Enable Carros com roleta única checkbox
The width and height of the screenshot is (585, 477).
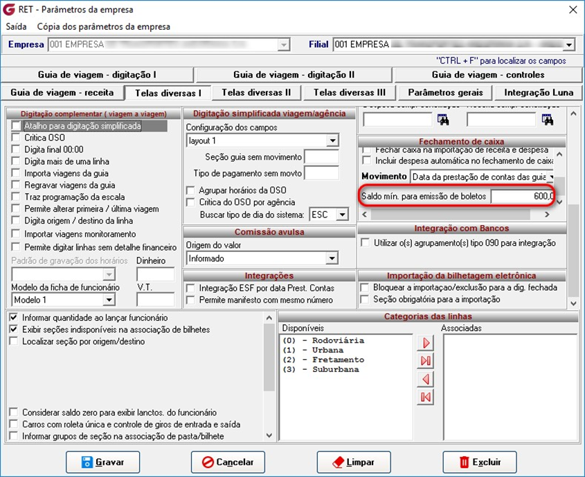14,424
